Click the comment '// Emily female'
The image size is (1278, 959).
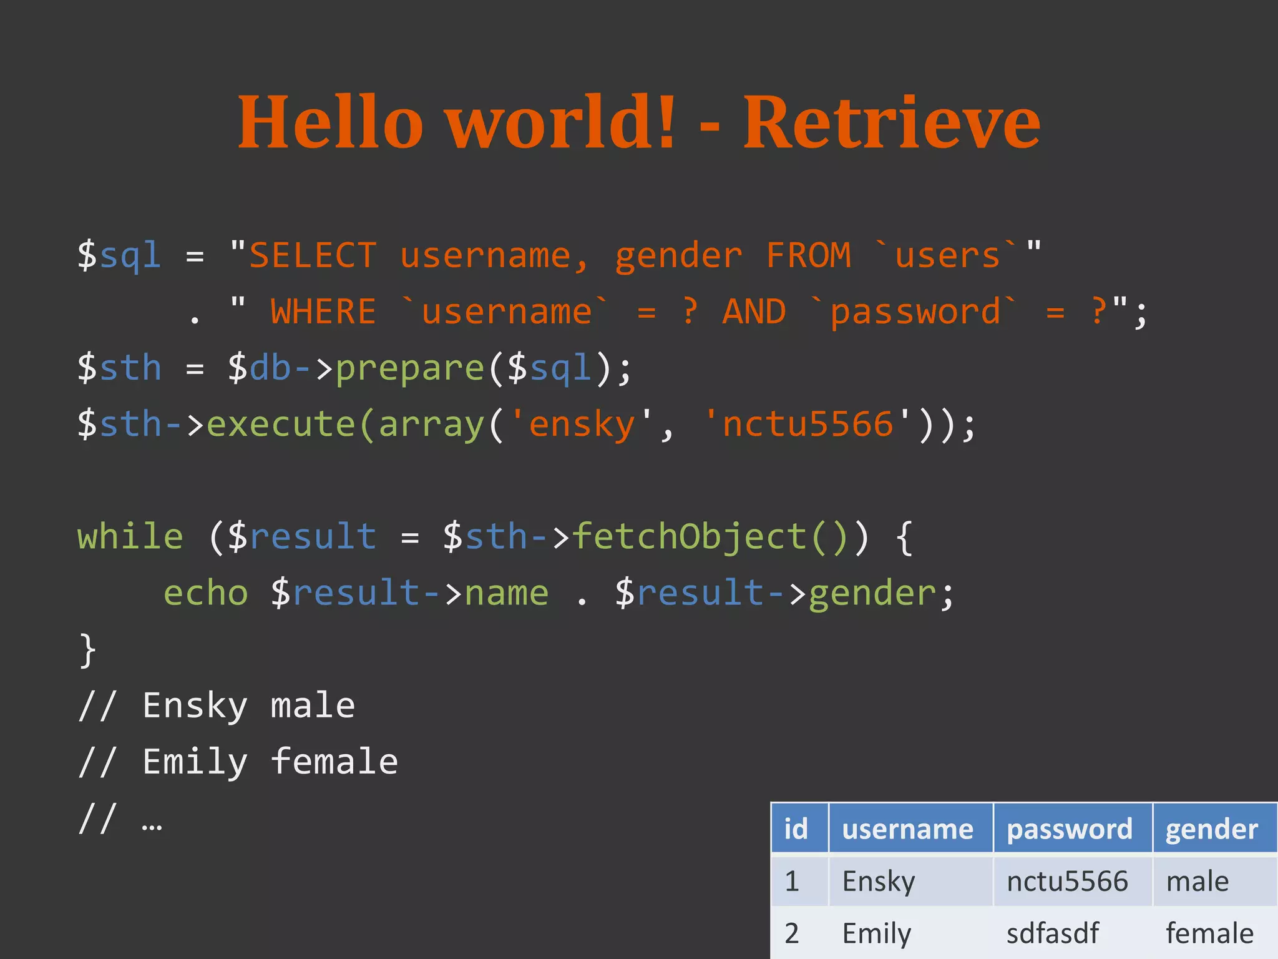[238, 762]
